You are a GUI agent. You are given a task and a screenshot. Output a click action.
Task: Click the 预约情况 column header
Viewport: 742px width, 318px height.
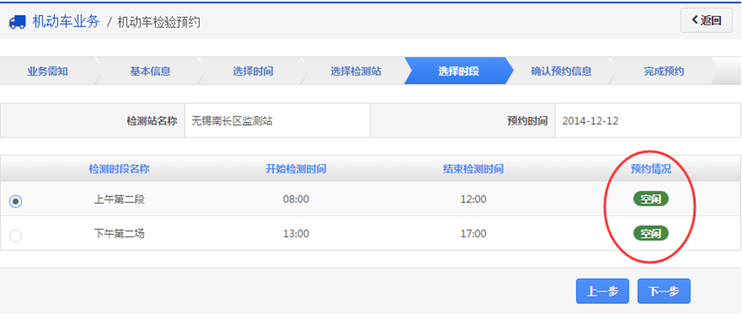(x=650, y=169)
